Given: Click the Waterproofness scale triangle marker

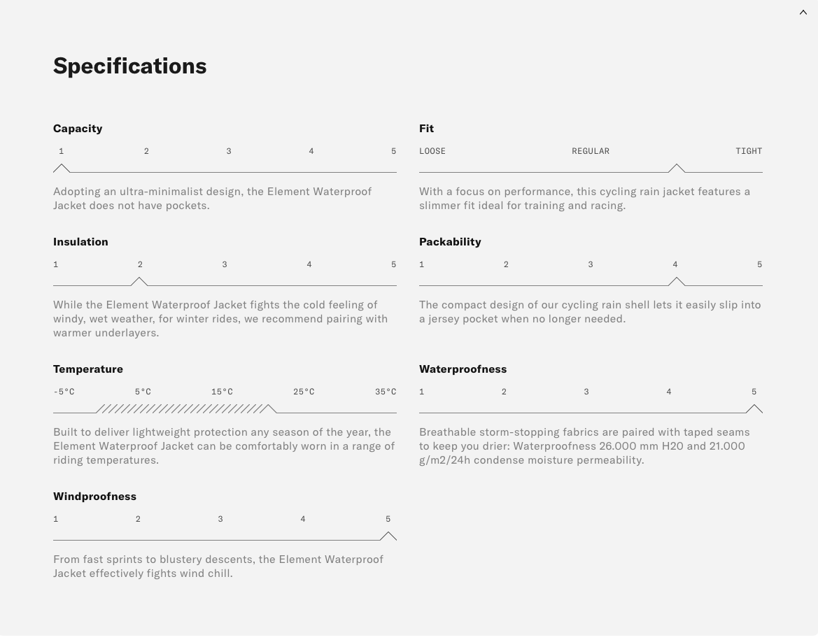Looking at the screenshot, I should [x=754, y=409].
